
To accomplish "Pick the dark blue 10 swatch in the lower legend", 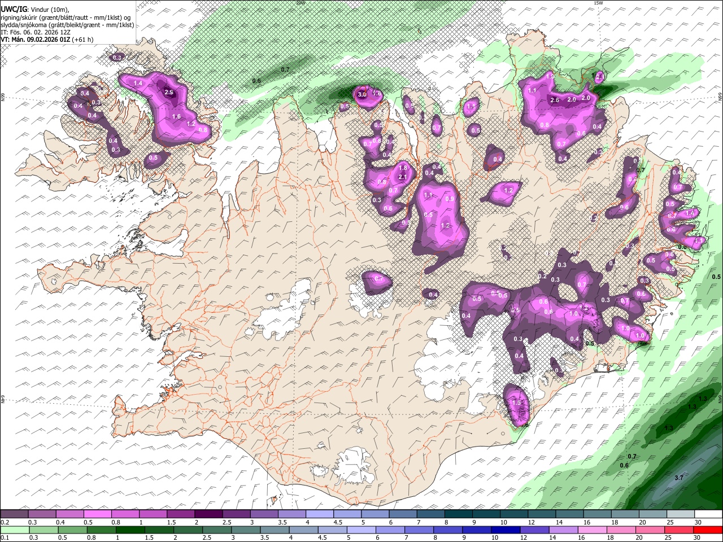I will pos(504,529).
